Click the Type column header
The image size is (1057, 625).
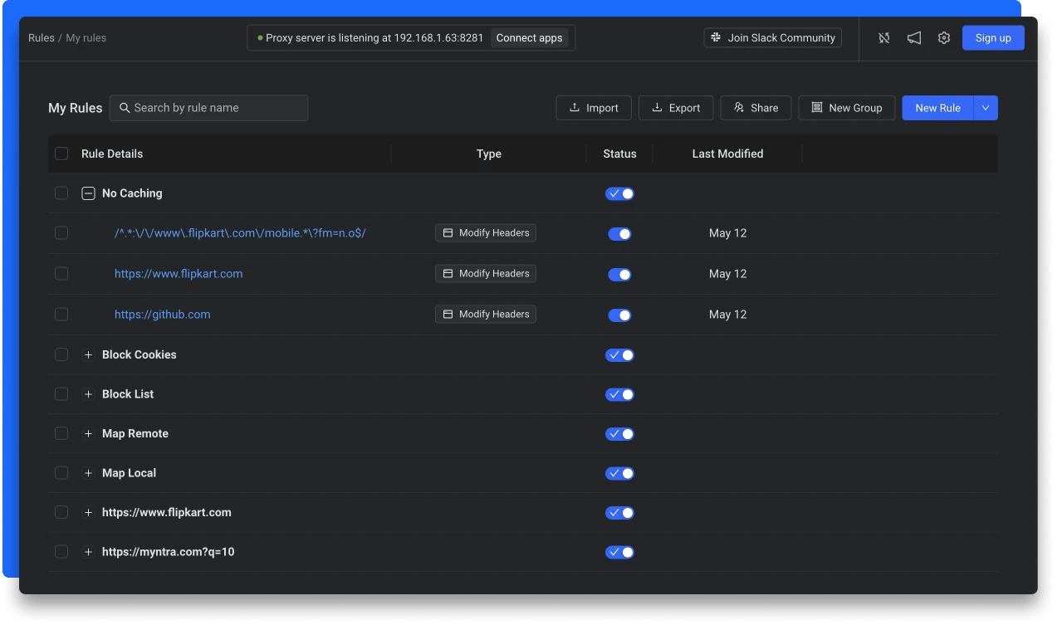pyautogui.click(x=489, y=154)
